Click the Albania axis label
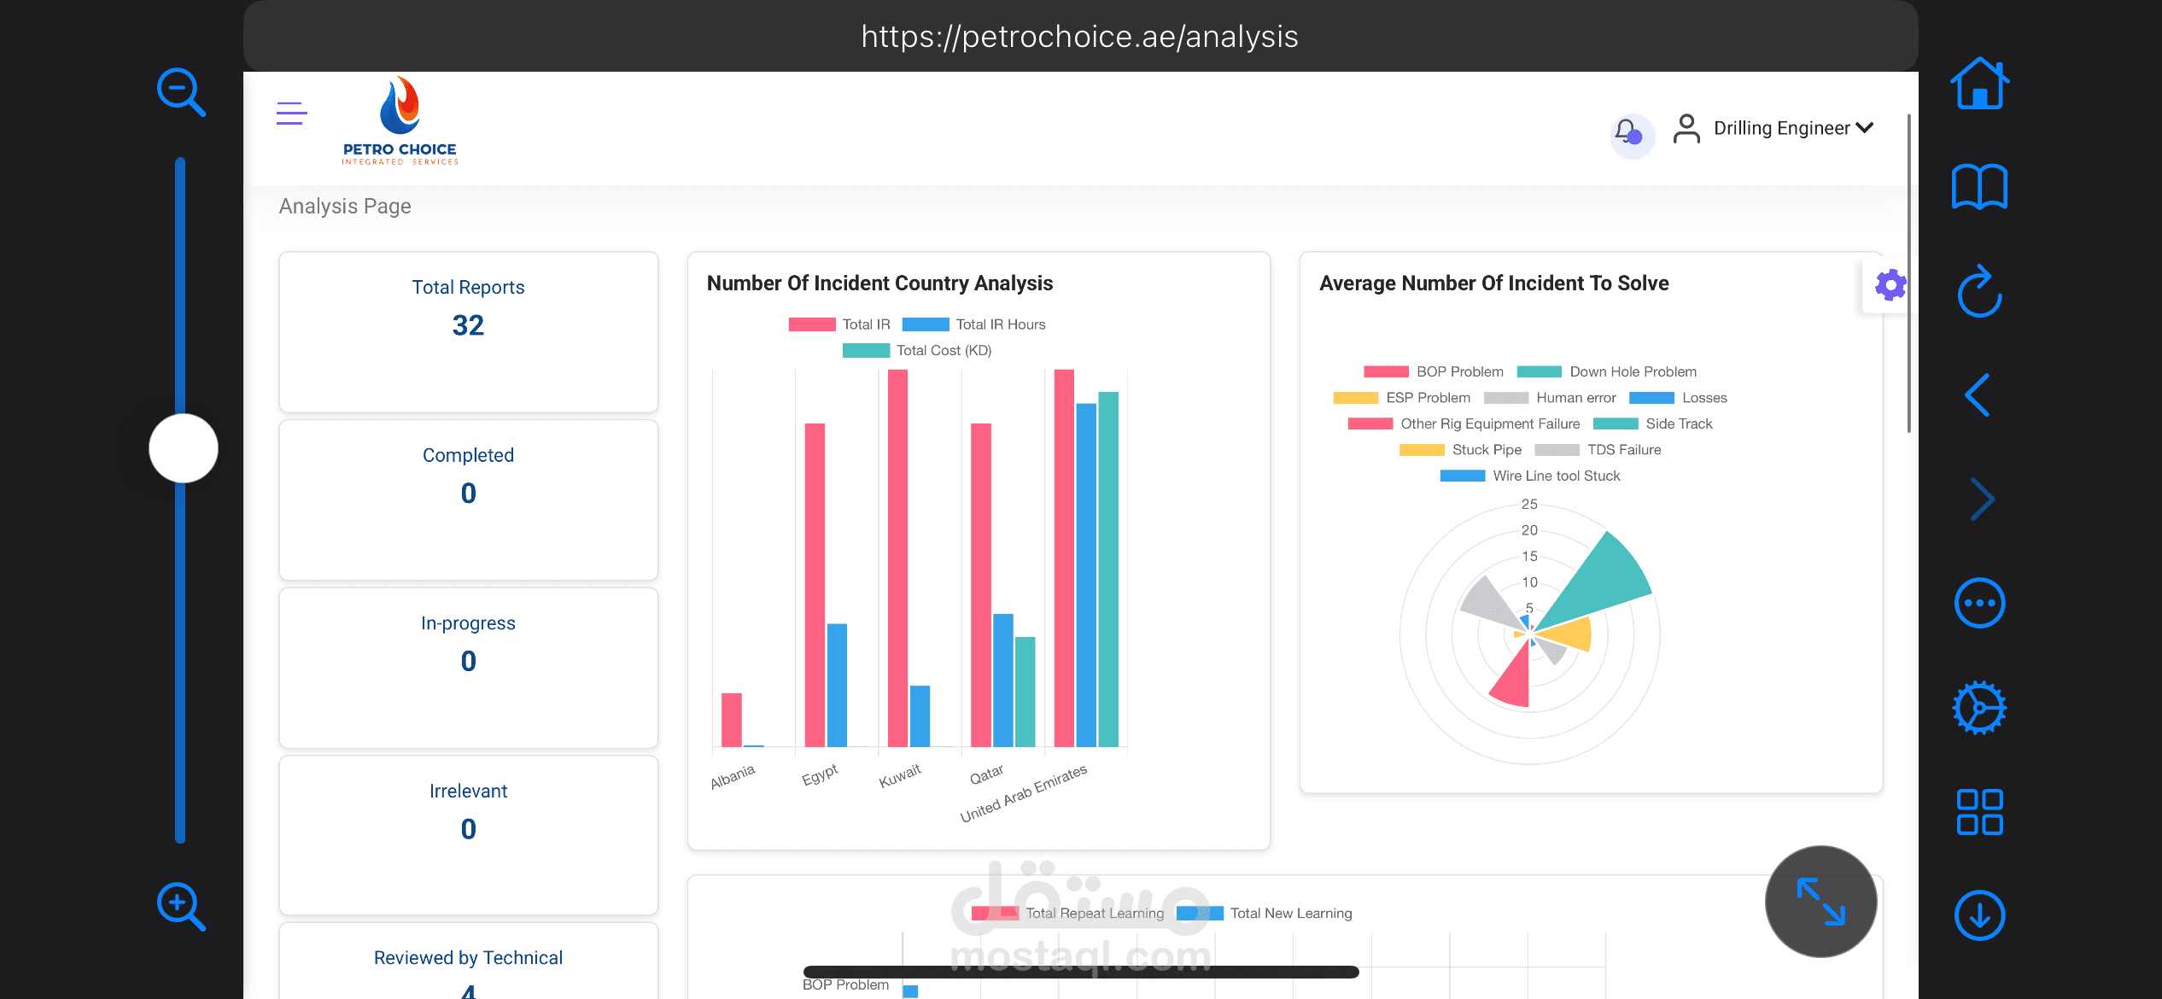Viewport: 2162px width, 999px height. tap(733, 776)
